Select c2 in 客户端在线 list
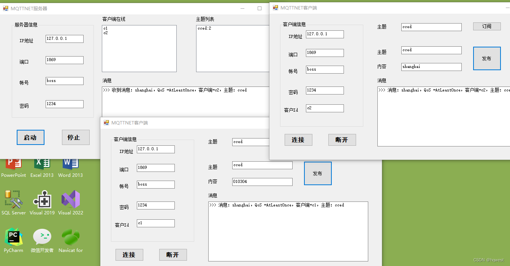The height and width of the screenshot is (266, 510). [x=105, y=33]
